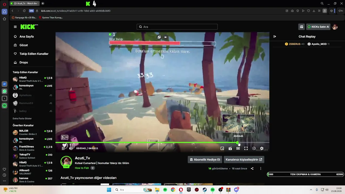Click the video progress bar handle

[x=237, y=142]
